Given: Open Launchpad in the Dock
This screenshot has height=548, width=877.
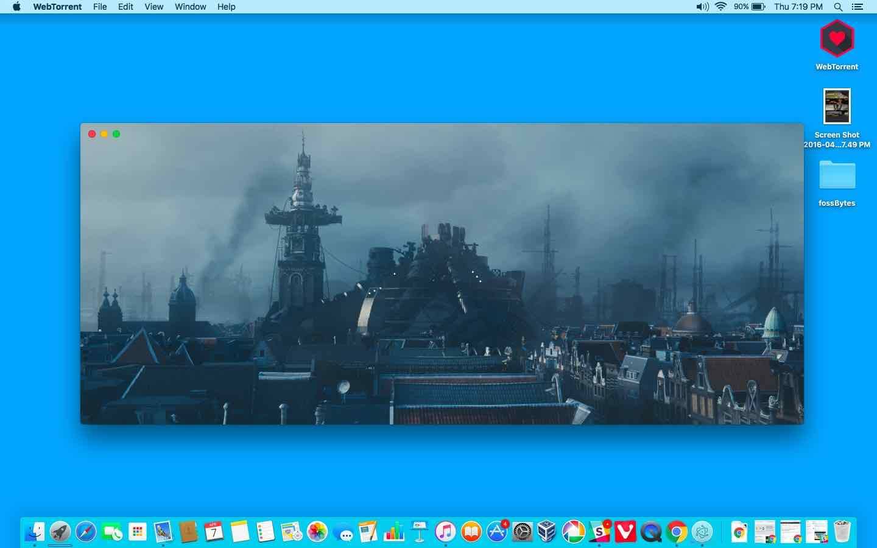Looking at the screenshot, I should click(x=60, y=532).
